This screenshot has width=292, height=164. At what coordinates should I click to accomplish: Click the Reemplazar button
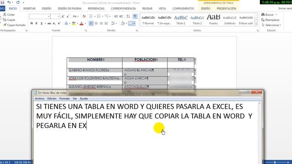pyautogui.click(x=270, y=20)
